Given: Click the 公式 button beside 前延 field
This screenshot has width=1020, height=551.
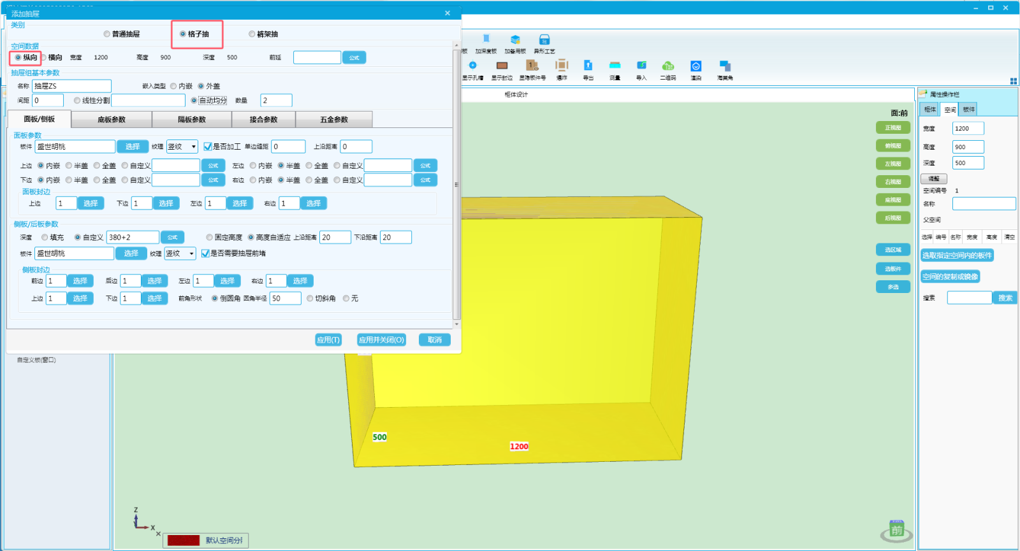Looking at the screenshot, I should point(354,58).
